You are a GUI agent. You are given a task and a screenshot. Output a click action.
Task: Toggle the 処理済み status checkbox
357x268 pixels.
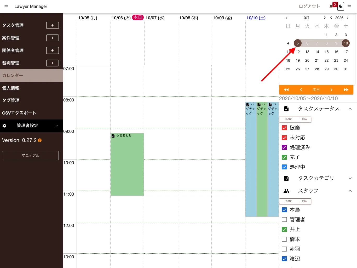[284, 147]
